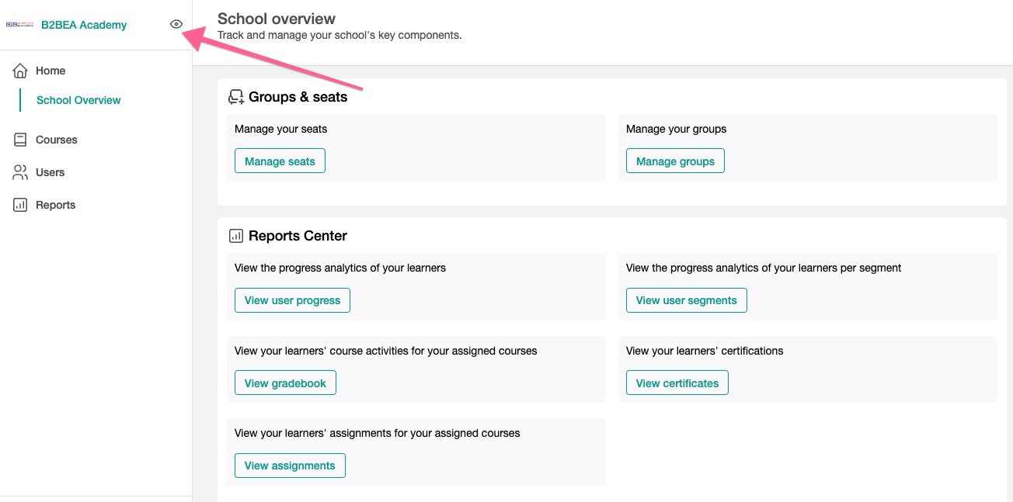The width and height of the screenshot is (1013, 502).
Task: Click the Home house icon in sidebar
Action: [20, 71]
